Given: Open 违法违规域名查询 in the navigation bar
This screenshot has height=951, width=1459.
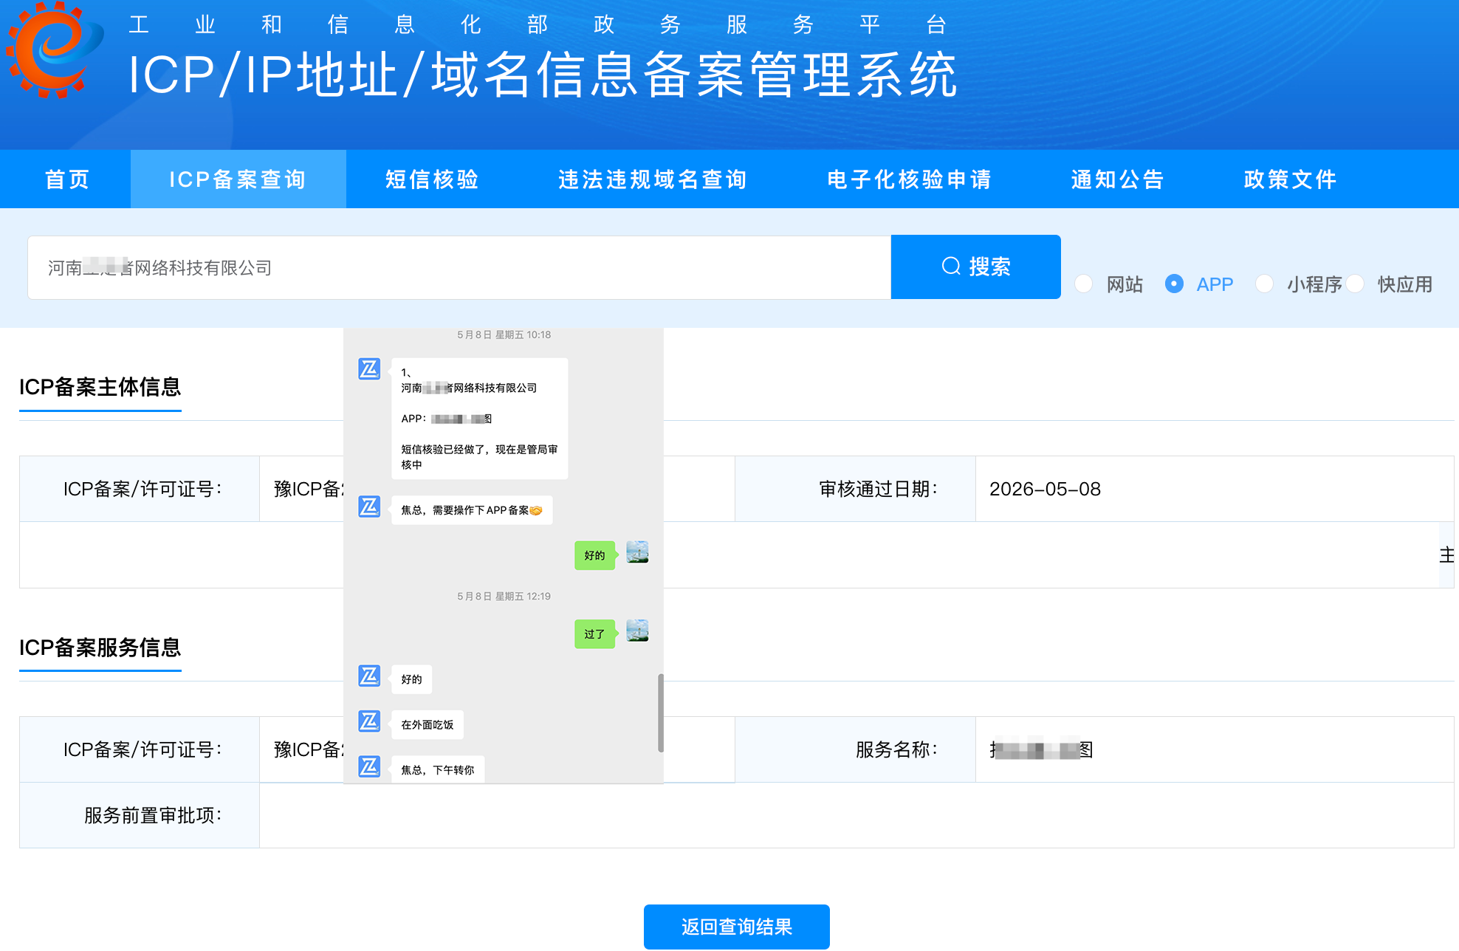Looking at the screenshot, I should (653, 179).
